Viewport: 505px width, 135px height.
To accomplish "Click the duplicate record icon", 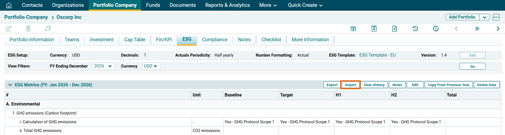I will coord(48,28).
